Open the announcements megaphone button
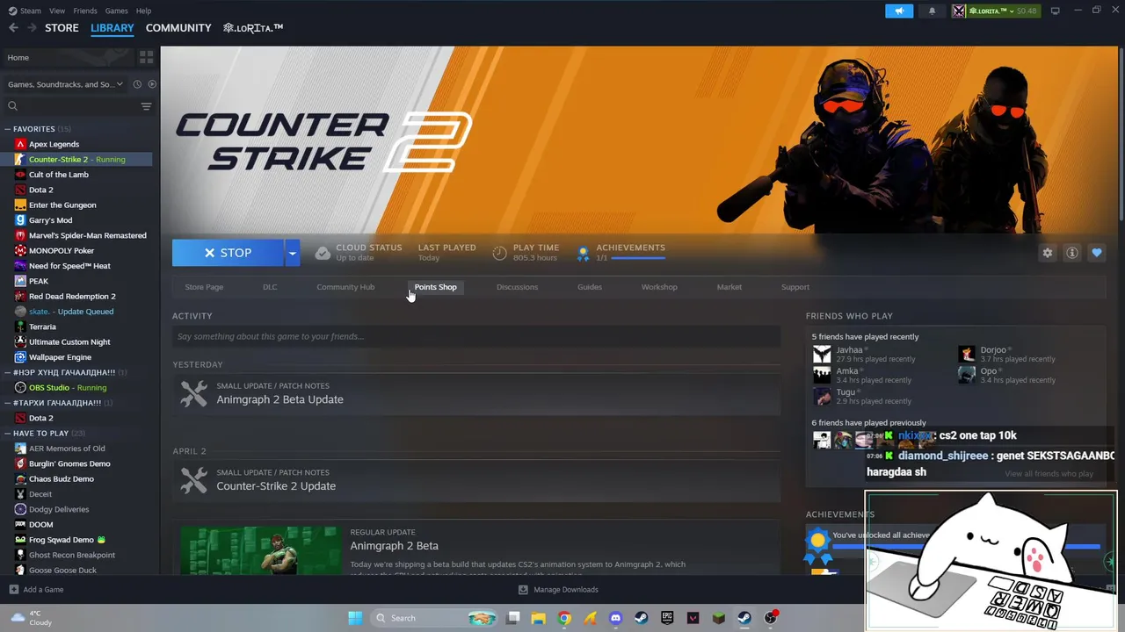The width and height of the screenshot is (1125, 632). (x=899, y=11)
